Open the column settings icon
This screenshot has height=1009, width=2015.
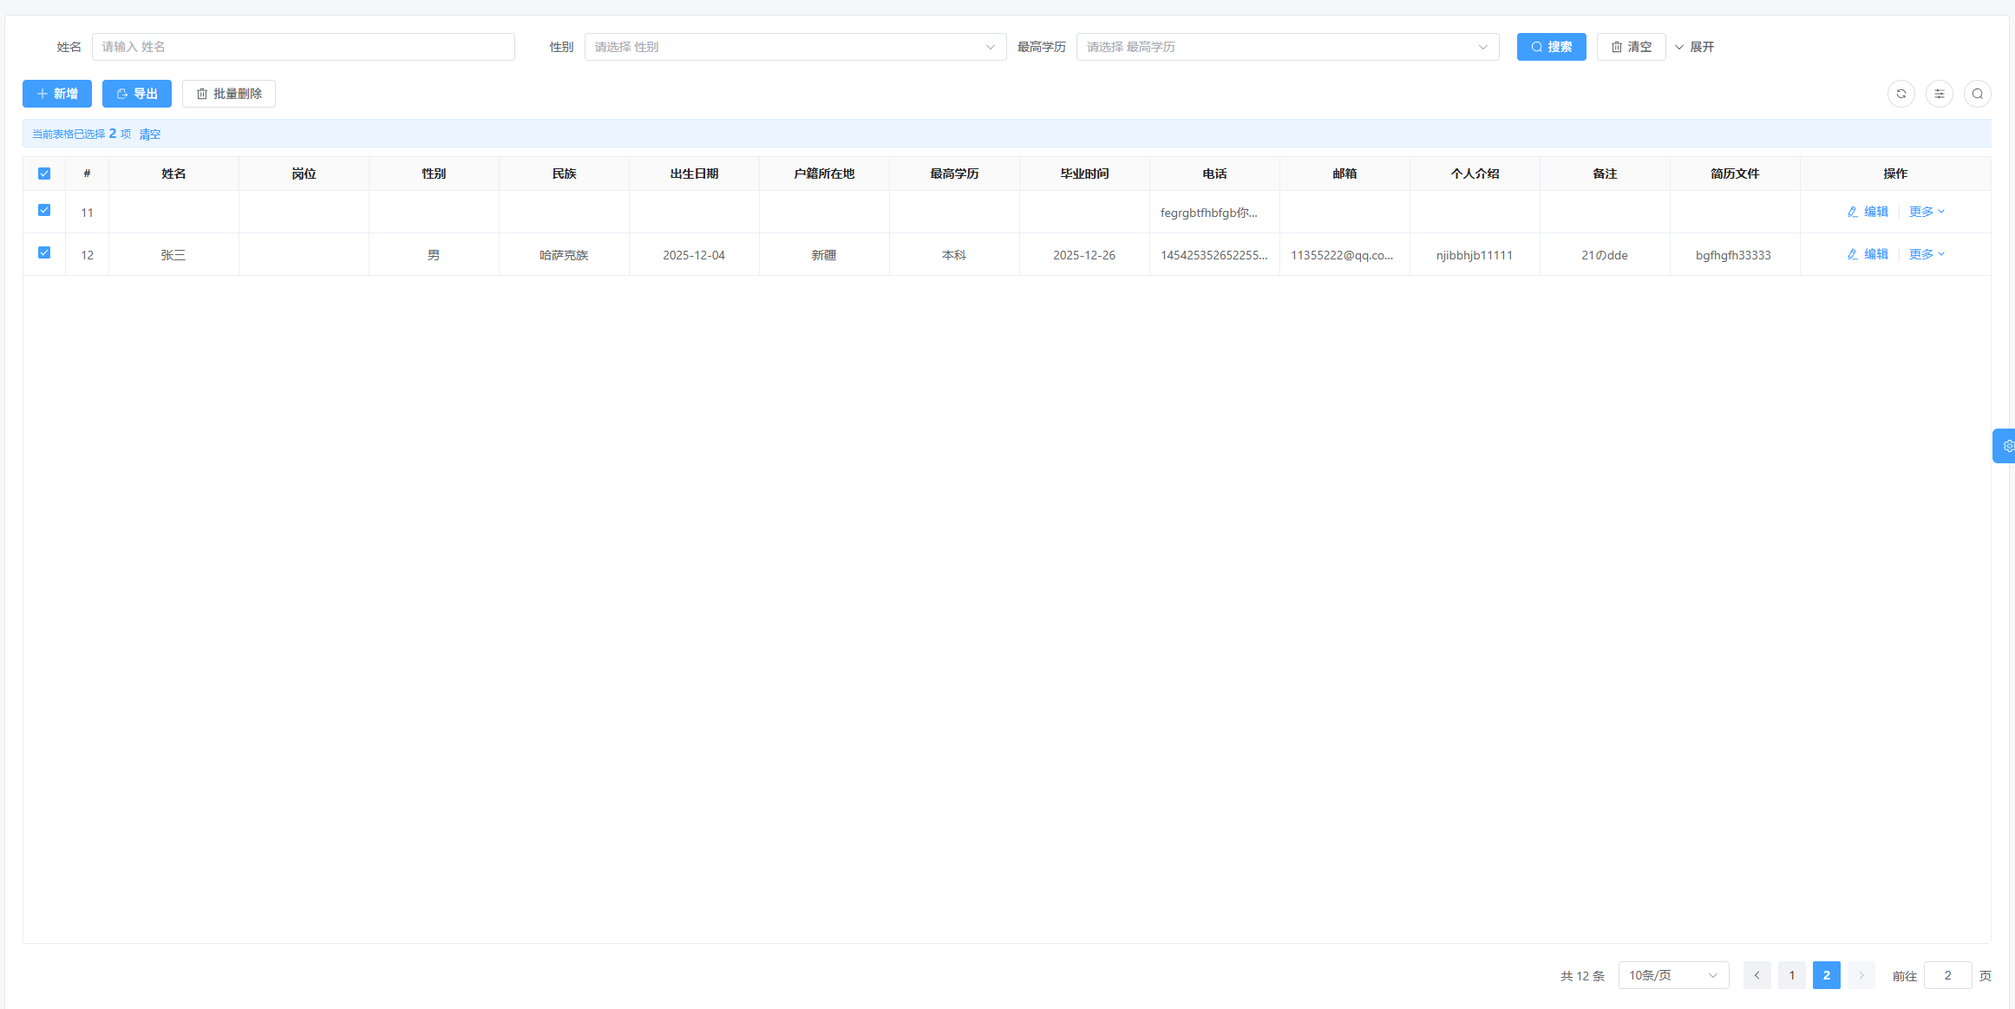coord(1939,94)
